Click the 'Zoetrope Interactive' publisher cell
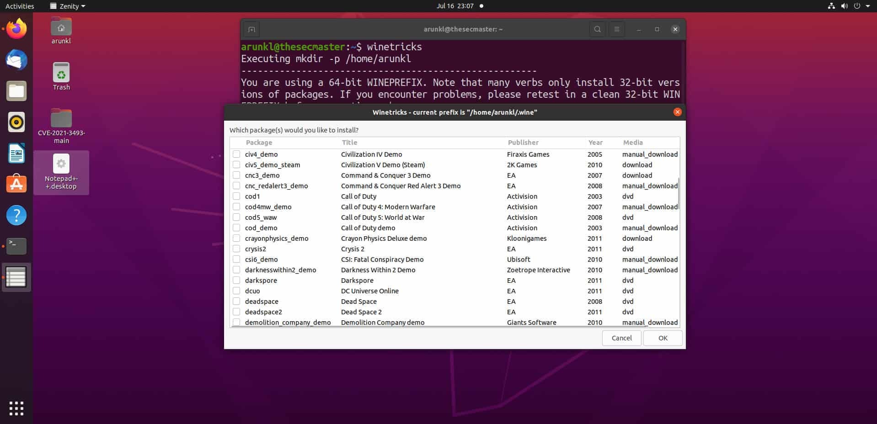This screenshot has width=877, height=424. 539,270
